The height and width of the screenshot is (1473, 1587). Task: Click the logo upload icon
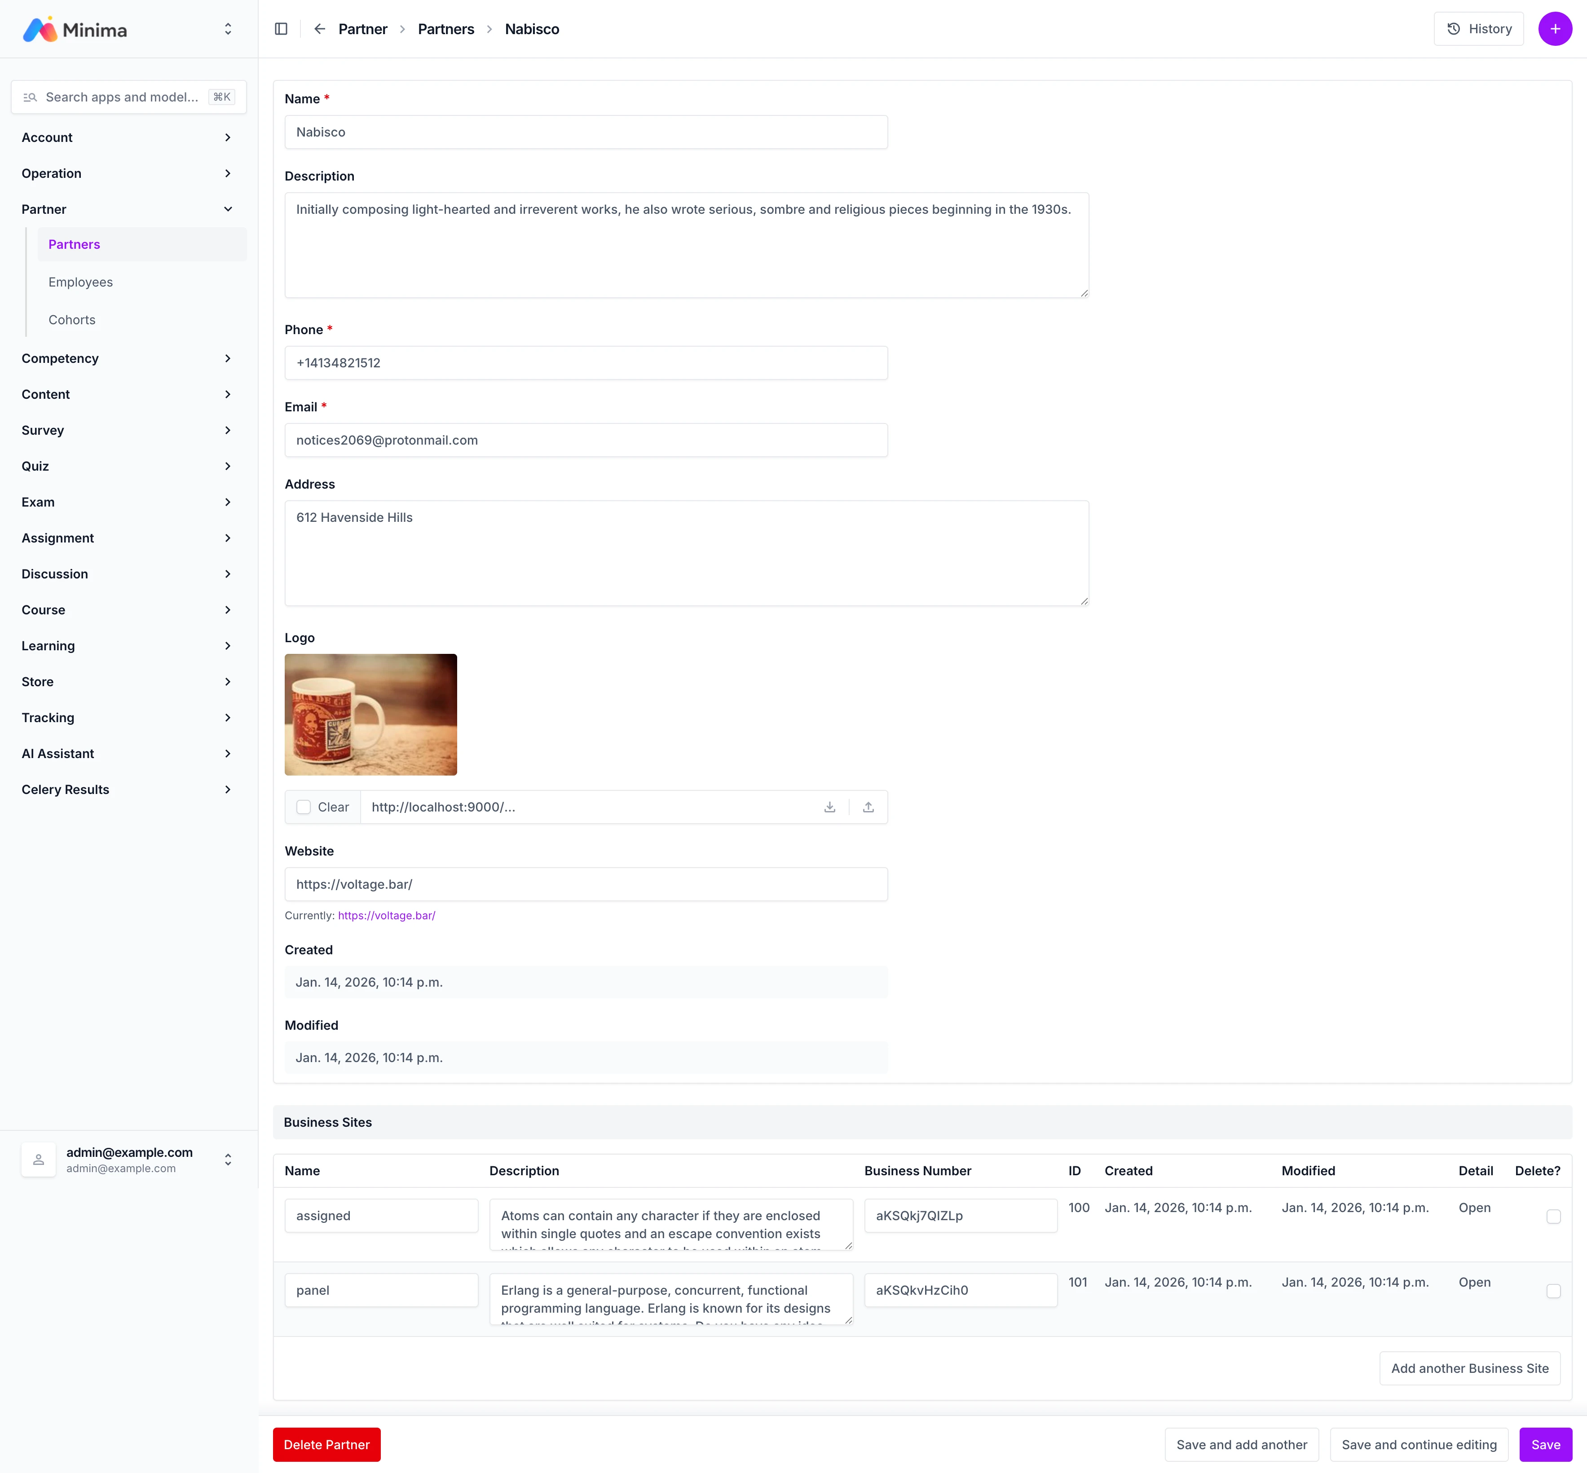pyautogui.click(x=868, y=807)
